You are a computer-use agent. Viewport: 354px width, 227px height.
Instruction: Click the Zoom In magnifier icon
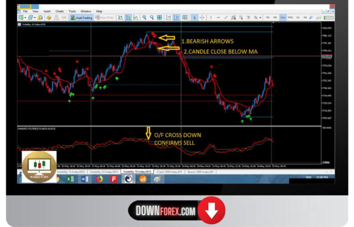144,18
